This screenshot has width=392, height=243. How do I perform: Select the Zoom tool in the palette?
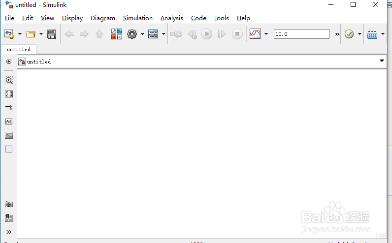pos(9,80)
